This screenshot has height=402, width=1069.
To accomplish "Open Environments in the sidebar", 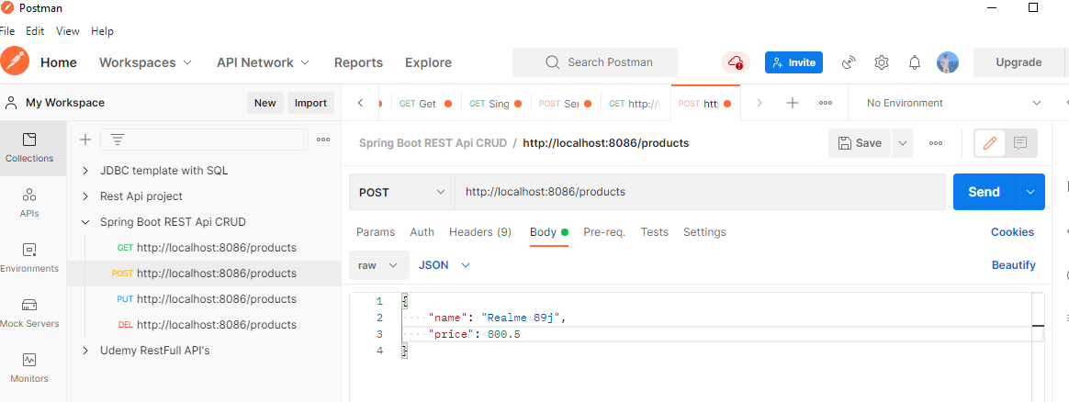I will point(29,258).
